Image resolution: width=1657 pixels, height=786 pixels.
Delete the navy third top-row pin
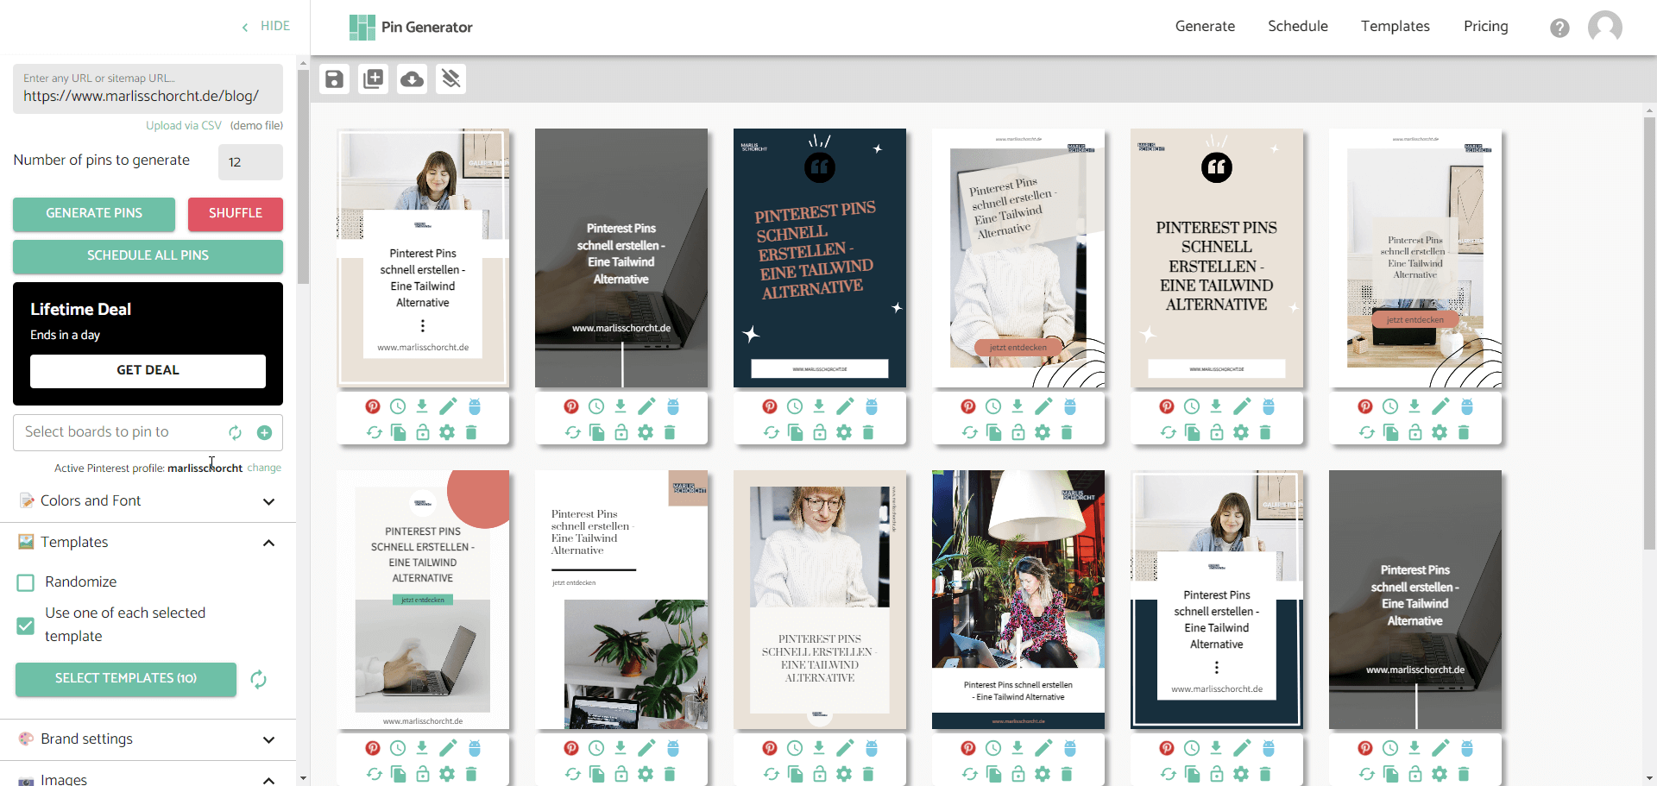pos(868,432)
